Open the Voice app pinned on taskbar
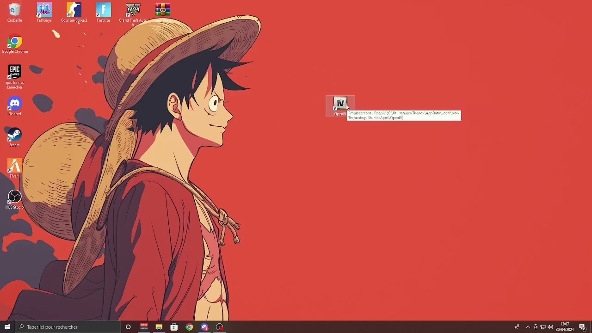This screenshot has height=333, width=592. (144, 327)
